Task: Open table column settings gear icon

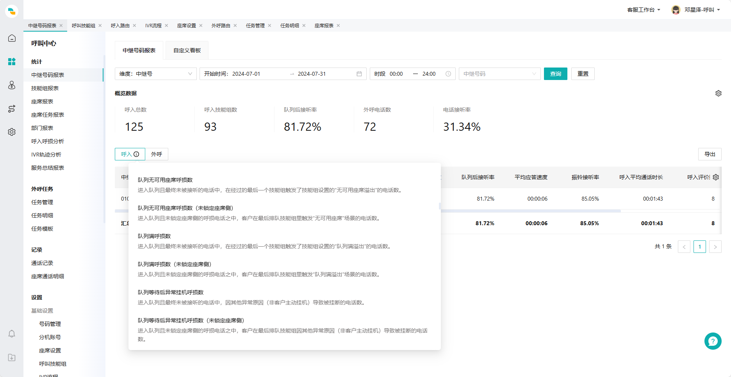Action: (x=716, y=177)
